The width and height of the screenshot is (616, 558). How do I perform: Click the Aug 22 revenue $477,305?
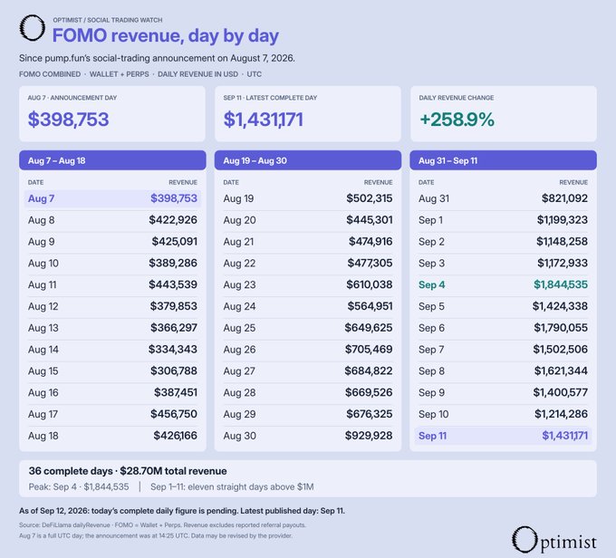pos(370,263)
